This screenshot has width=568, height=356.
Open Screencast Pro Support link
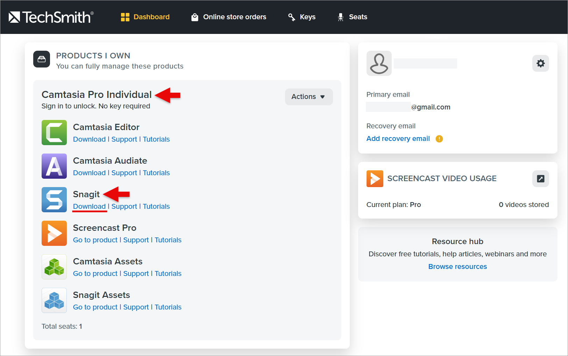click(136, 240)
